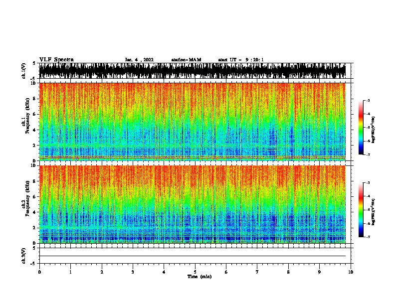Click time axis tick label '4'
The height and width of the screenshot is (305, 395).
pos(164,272)
